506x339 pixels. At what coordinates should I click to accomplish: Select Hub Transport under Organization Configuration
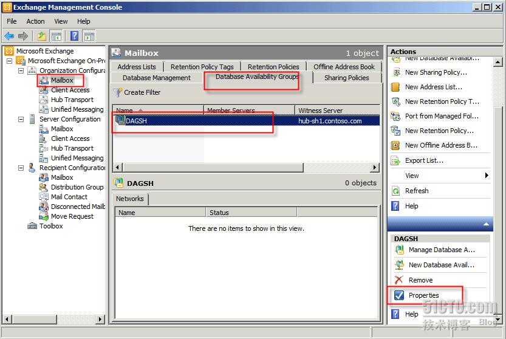click(x=72, y=100)
